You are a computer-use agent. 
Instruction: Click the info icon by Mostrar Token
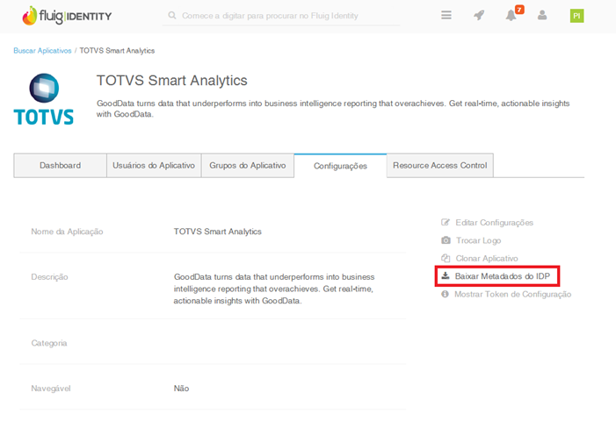(x=445, y=294)
